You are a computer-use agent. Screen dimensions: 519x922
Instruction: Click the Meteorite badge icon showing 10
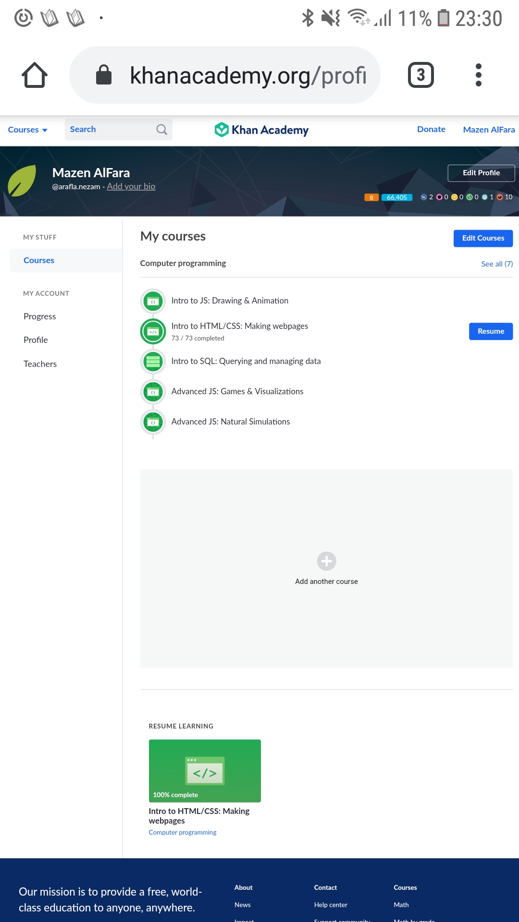[x=500, y=197]
